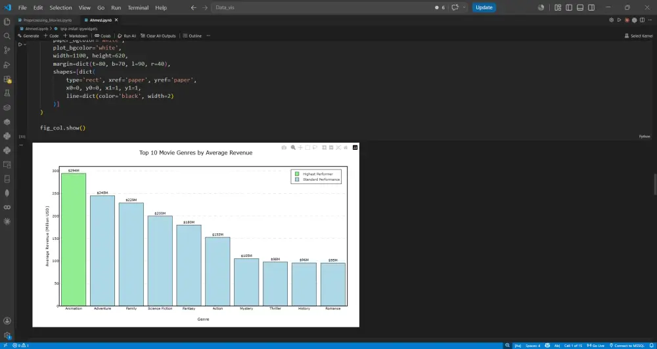Click Go Live in status bar
This screenshot has width=657, height=349.
(x=597, y=346)
